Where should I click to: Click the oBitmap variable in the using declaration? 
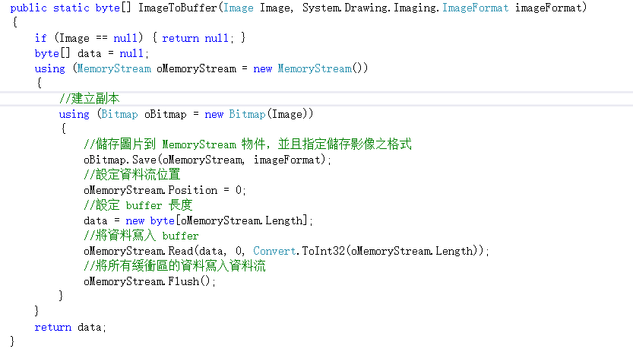point(166,114)
